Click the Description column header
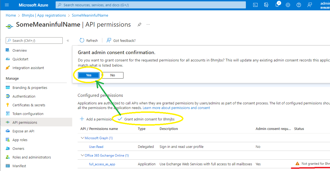Image resolution: width=330 pixels, height=171 pixels. tap(169, 129)
